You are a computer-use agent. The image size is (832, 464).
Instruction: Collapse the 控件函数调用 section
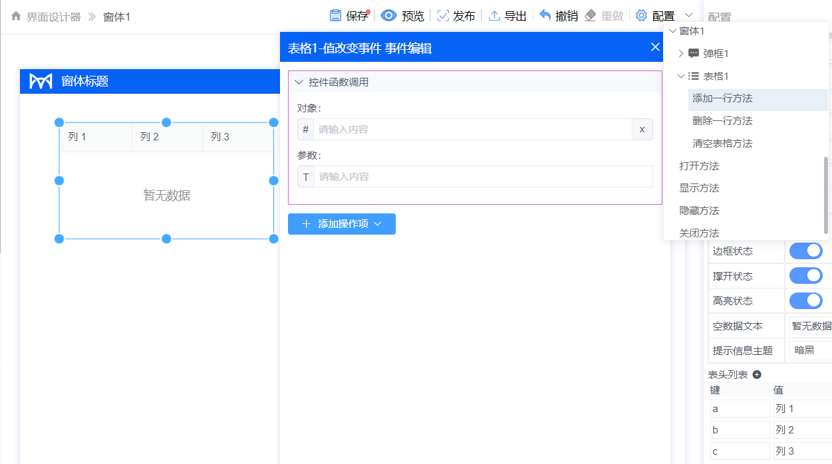(x=299, y=81)
